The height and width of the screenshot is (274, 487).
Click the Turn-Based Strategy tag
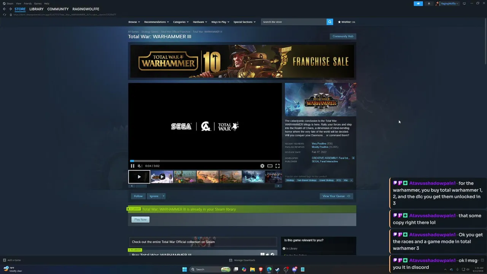coord(307,180)
